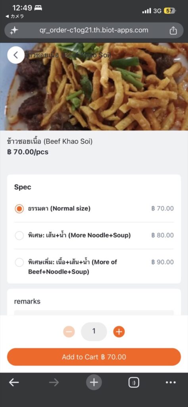Increase quantity with orange plus button
Screen dimensions: 188x407
pos(119,331)
